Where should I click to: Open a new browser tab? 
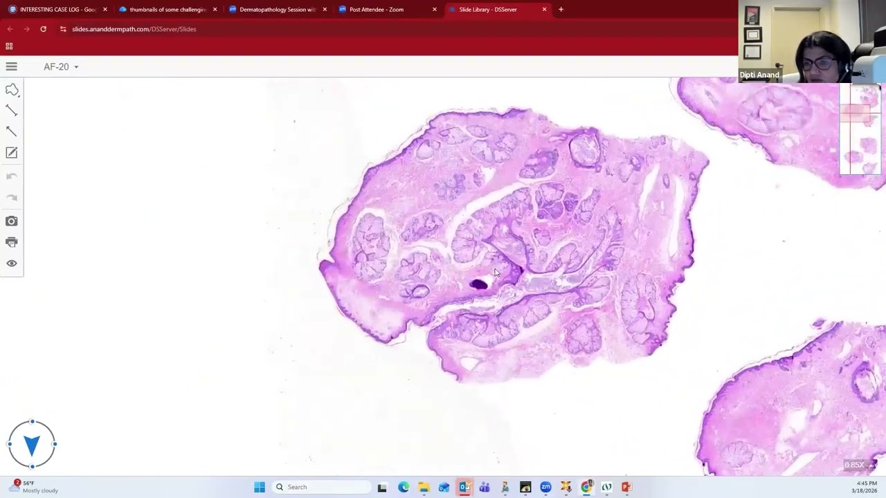click(561, 10)
